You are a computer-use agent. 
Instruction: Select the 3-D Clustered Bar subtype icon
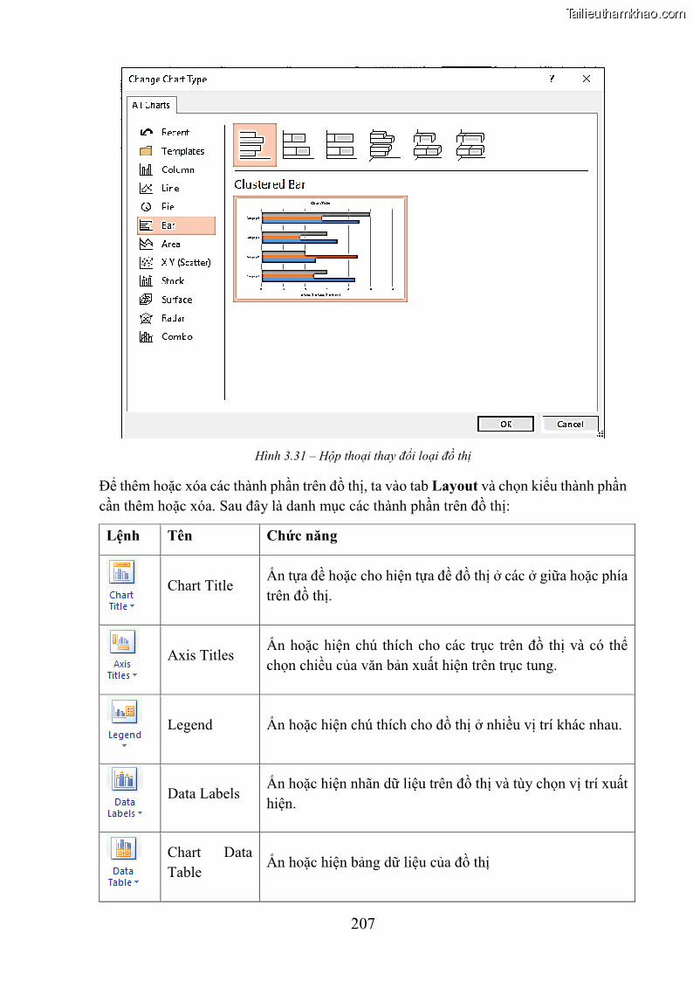(384, 145)
